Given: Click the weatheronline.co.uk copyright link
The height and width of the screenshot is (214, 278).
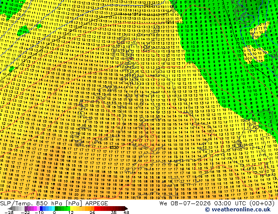Looking at the screenshot, I should (x=238, y=210).
